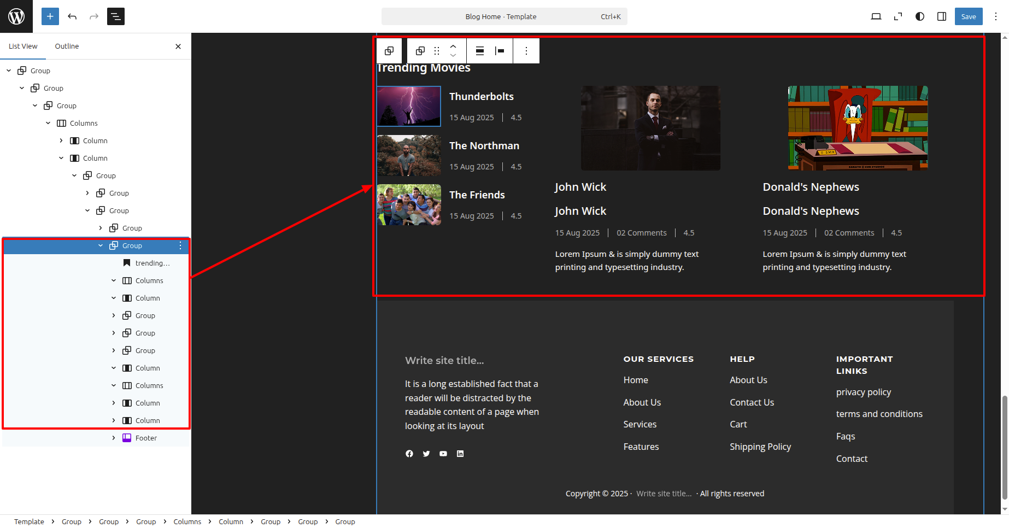Close the List View panel
Viewport: 1009px width, 528px height.
pos(178,46)
